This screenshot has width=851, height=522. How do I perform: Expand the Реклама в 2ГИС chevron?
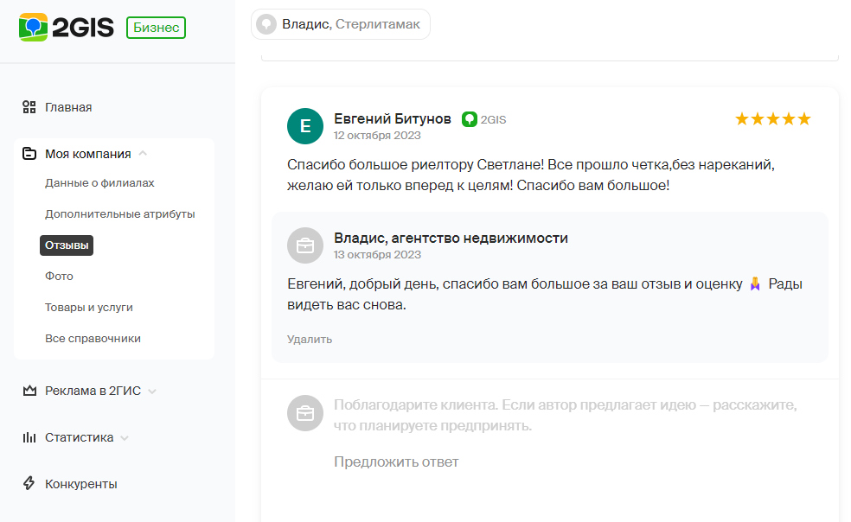point(152,391)
